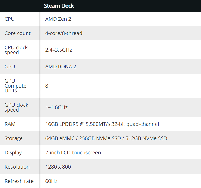This screenshot has height=188, width=201.
Task: Select the GPU clock speed label
Action: [17, 107]
